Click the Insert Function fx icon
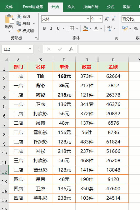The width and height of the screenshot is (140, 210). click(71, 49)
